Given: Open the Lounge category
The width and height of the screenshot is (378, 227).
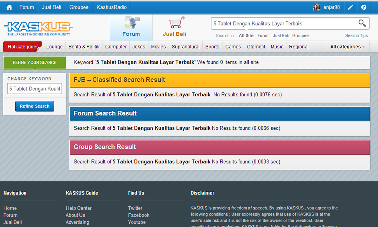Looking at the screenshot, I should [x=54, y=47].
